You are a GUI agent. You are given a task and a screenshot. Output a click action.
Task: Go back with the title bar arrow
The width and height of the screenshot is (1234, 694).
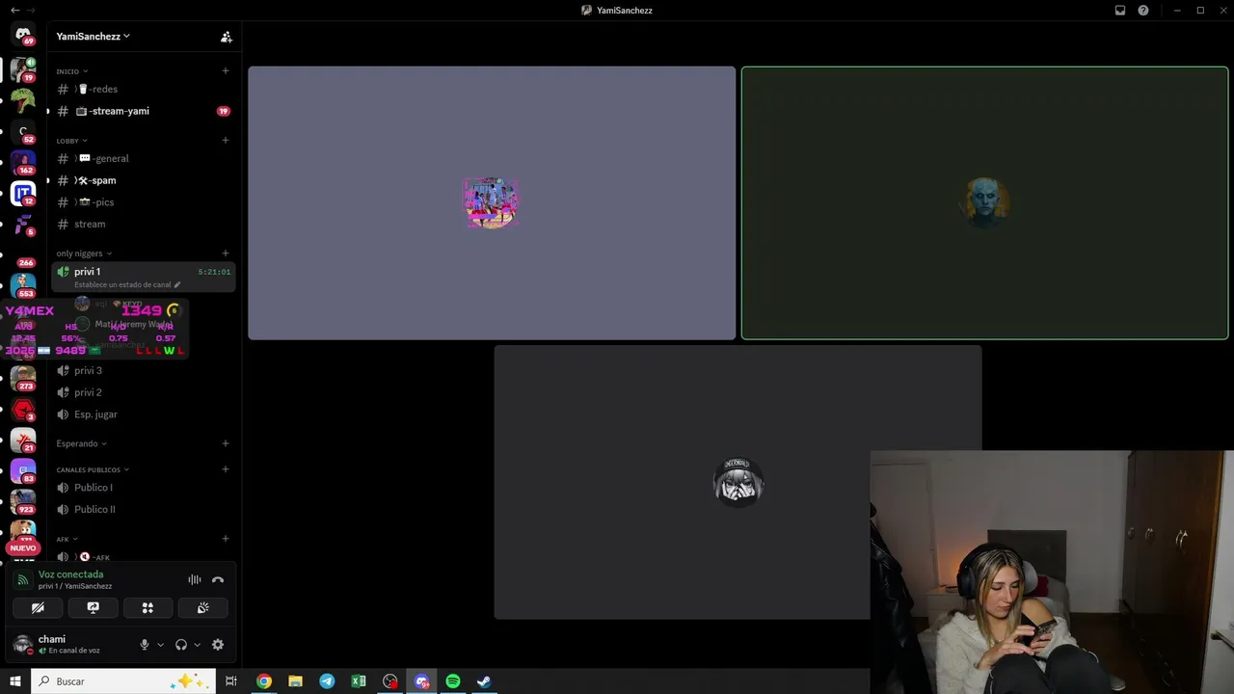(13, 11)
